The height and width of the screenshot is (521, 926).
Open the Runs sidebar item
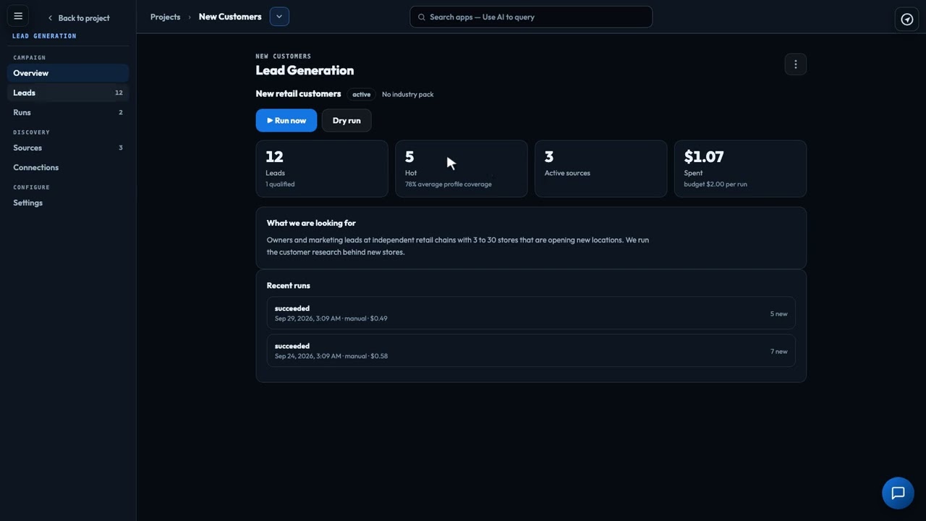(68, 112)
